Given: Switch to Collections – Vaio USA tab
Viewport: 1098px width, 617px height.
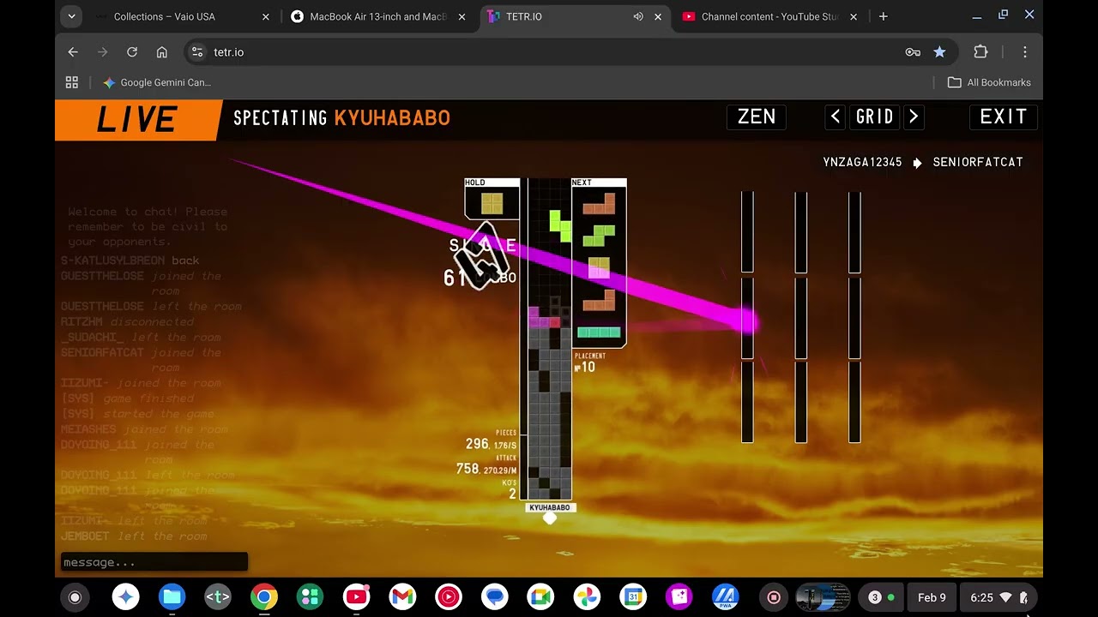Looking at the screenshot, I should pos(180,16).
